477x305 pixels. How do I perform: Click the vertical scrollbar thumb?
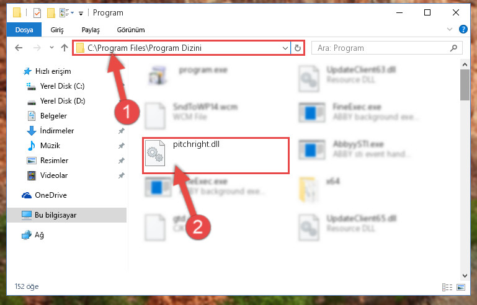tap(465, 85)
